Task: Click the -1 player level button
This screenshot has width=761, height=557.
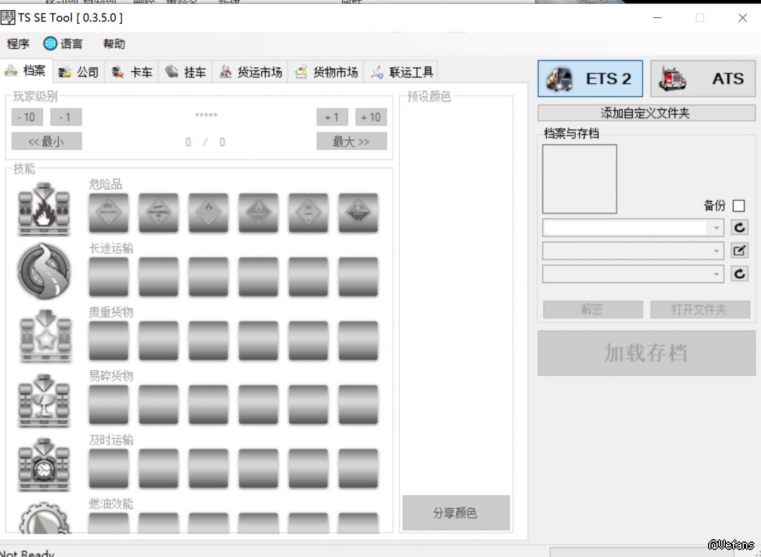Action: 66,117
